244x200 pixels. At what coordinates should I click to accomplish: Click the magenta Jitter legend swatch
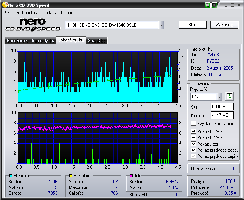tap(131, 176)
